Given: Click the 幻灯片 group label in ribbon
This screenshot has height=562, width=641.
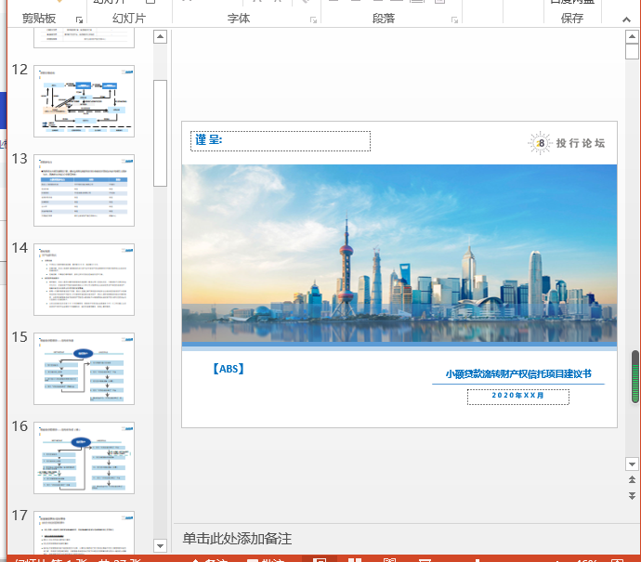Looking at the screenshot, I should click(129, 19).
